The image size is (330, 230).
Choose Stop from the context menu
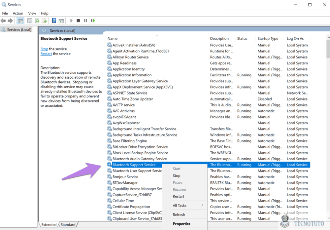[176, 175]
